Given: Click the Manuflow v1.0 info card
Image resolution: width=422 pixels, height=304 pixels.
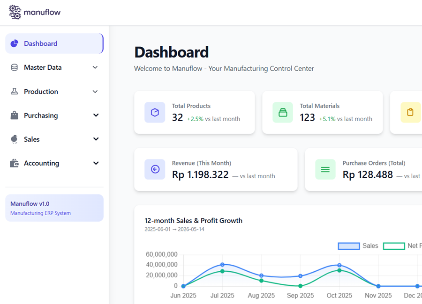Looking at the screenshot, I should [x=54, y=208].
